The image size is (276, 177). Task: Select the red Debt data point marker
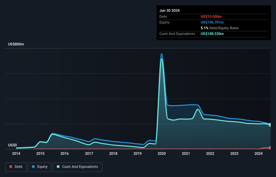(270, 148)
